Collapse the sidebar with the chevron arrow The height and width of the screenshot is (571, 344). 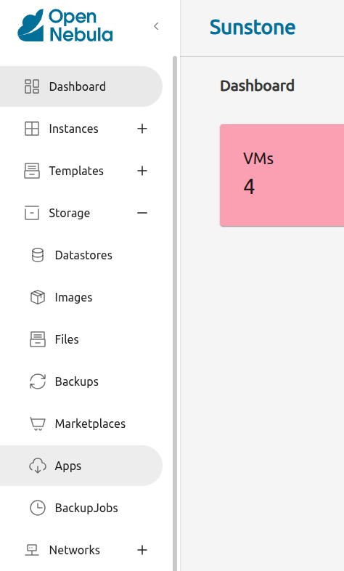pyautogui.click(x=156, y=26)
